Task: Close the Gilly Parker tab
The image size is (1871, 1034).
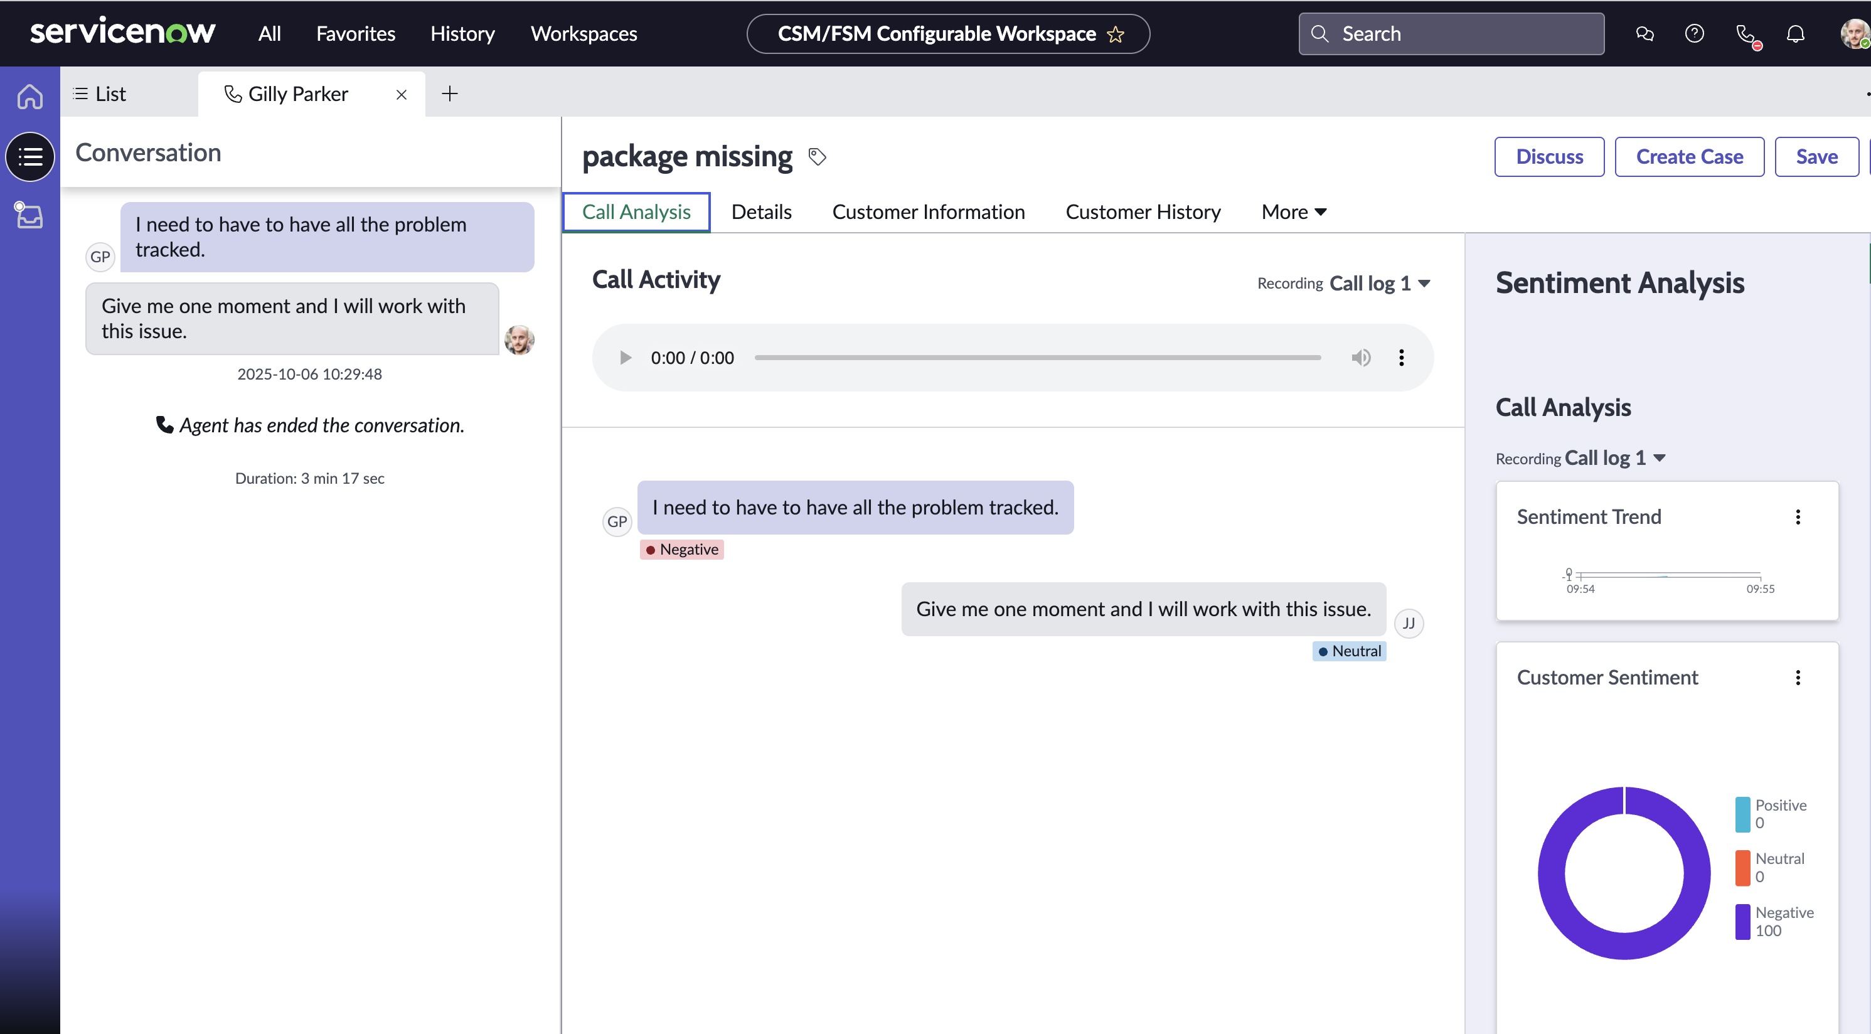Action: coord(401,94)
